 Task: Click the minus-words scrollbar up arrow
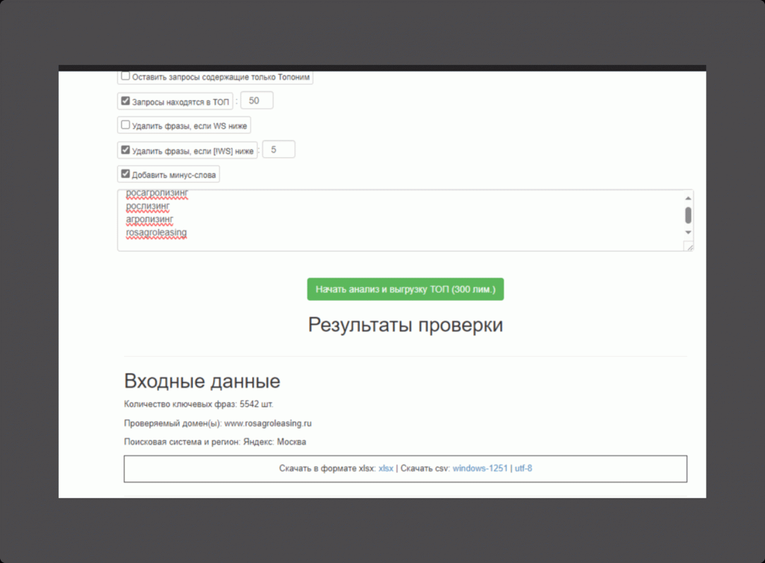pyautogui.click(x=688, y=198)
